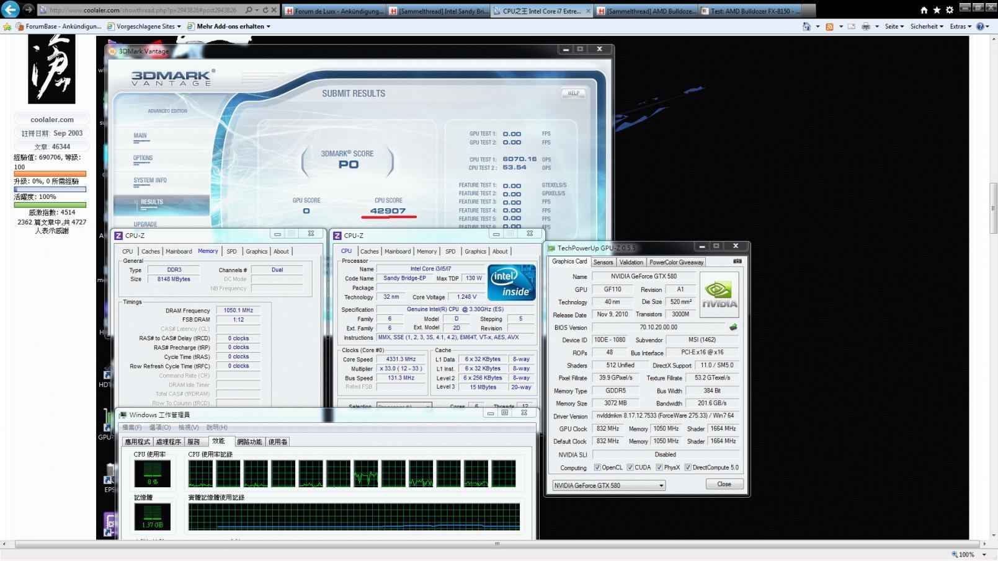Click the refresh icon in address bar
The width and height of the screenshot is (998, 561).
[x=265, y=10]
